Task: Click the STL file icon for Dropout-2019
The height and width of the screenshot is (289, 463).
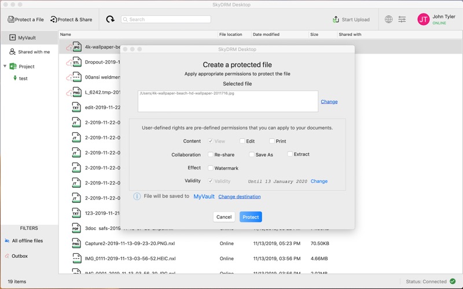Action: click(77, 62)
